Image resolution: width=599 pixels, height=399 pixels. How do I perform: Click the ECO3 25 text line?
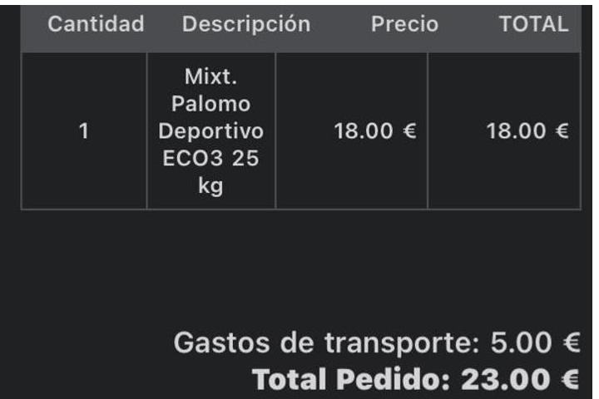210,158
